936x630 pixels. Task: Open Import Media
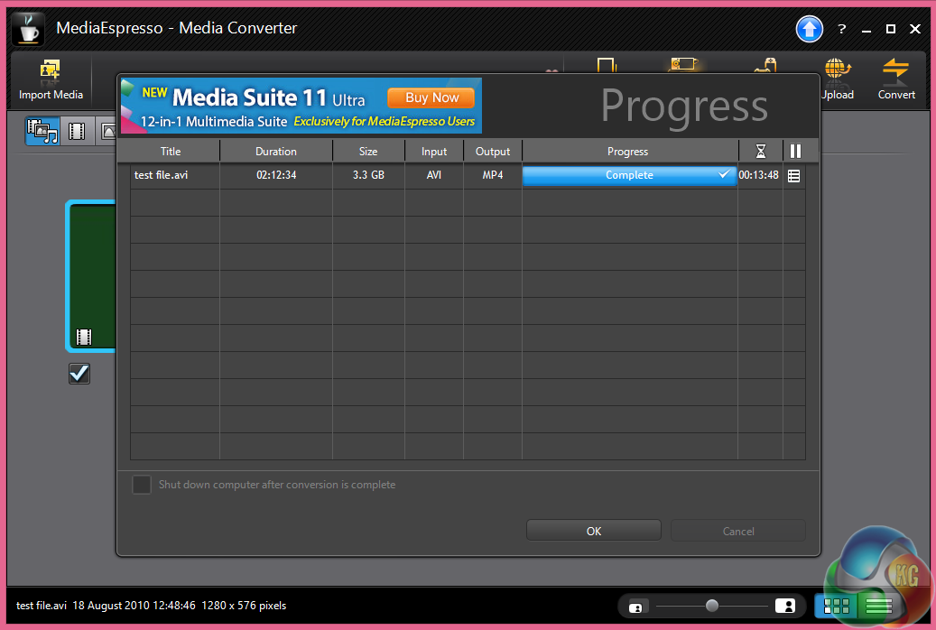(x=51, y=80)
